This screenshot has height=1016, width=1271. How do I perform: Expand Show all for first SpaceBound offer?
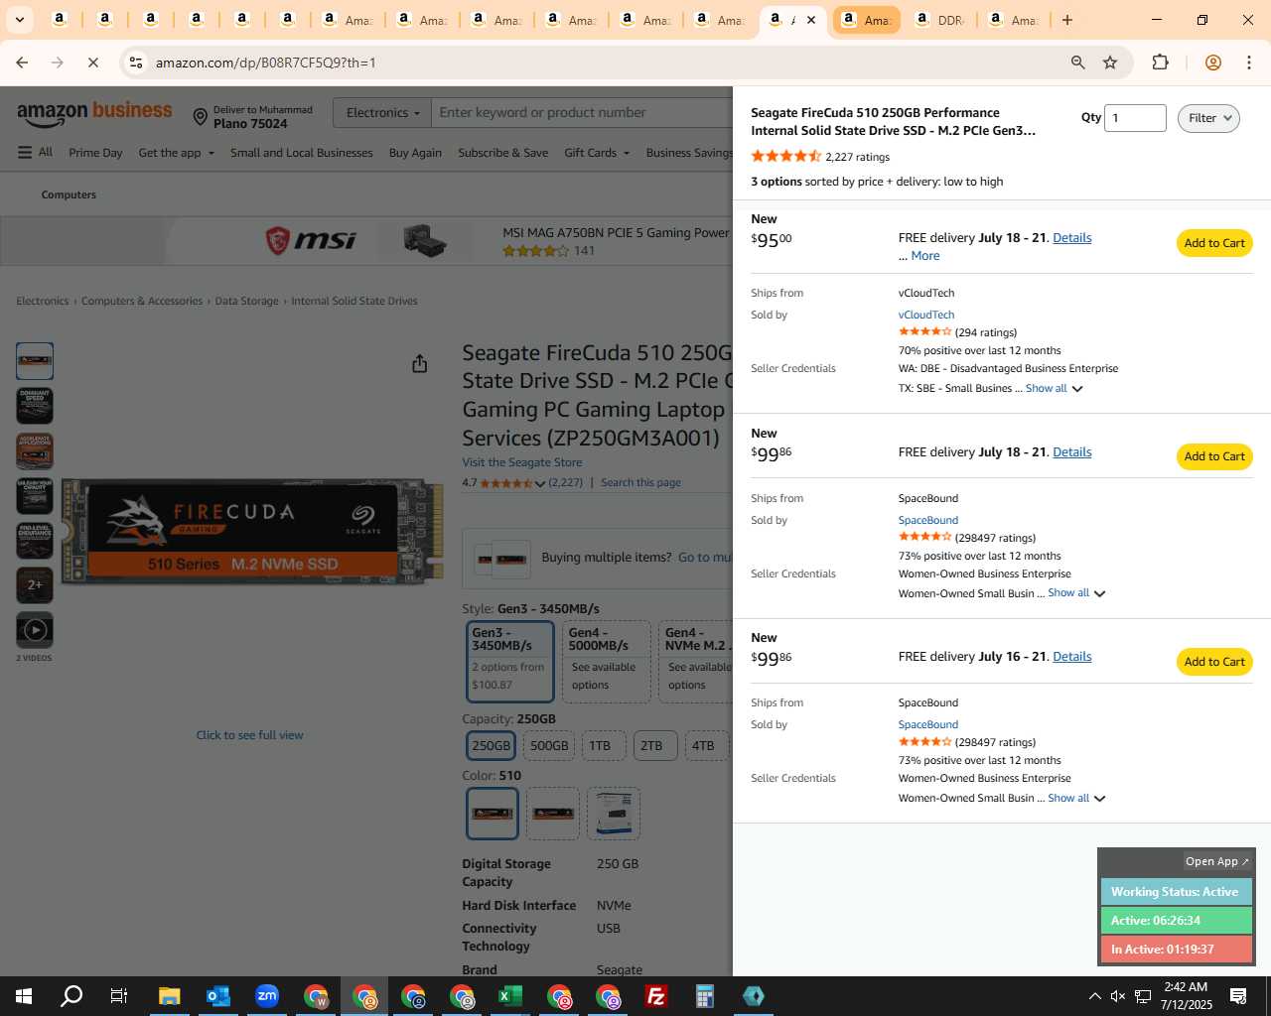[x=1076, y=592]
